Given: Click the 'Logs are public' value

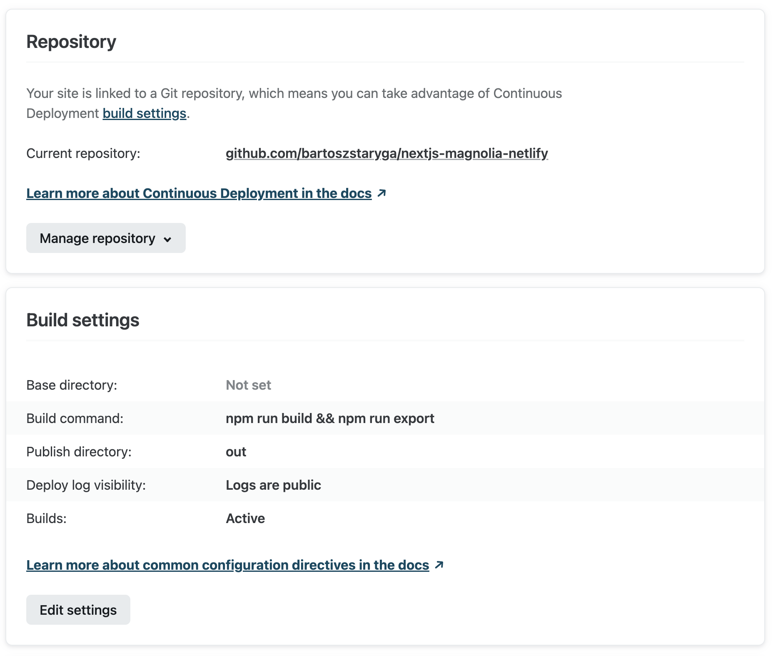Looking at the screenshot, I should pos(273,485).
